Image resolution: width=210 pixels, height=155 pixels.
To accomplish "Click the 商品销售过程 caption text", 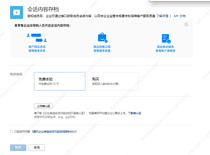I will (102, 47).
